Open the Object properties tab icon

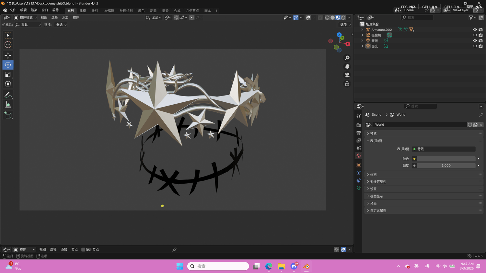point(358,165)
